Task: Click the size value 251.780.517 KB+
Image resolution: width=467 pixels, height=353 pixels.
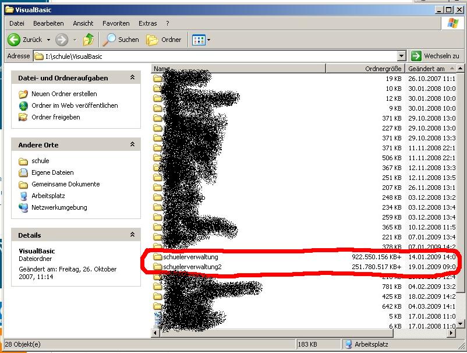Action: 377,267
